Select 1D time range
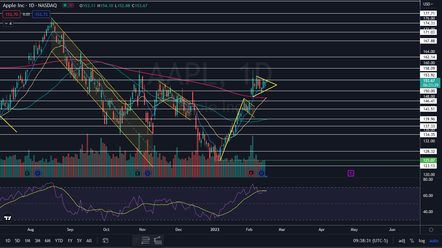Image resolution: width=442 pixels, height=248 pixels. [8, 241]
